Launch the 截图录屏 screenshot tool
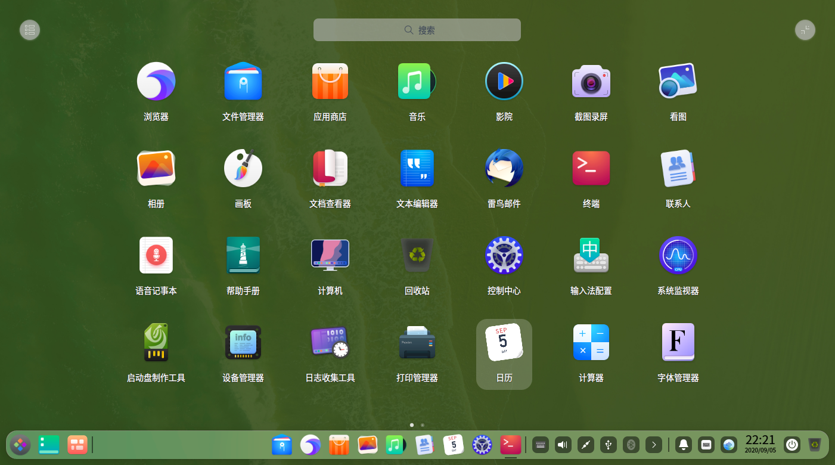This screenshot has width=835, height=465. click(591, 82)
